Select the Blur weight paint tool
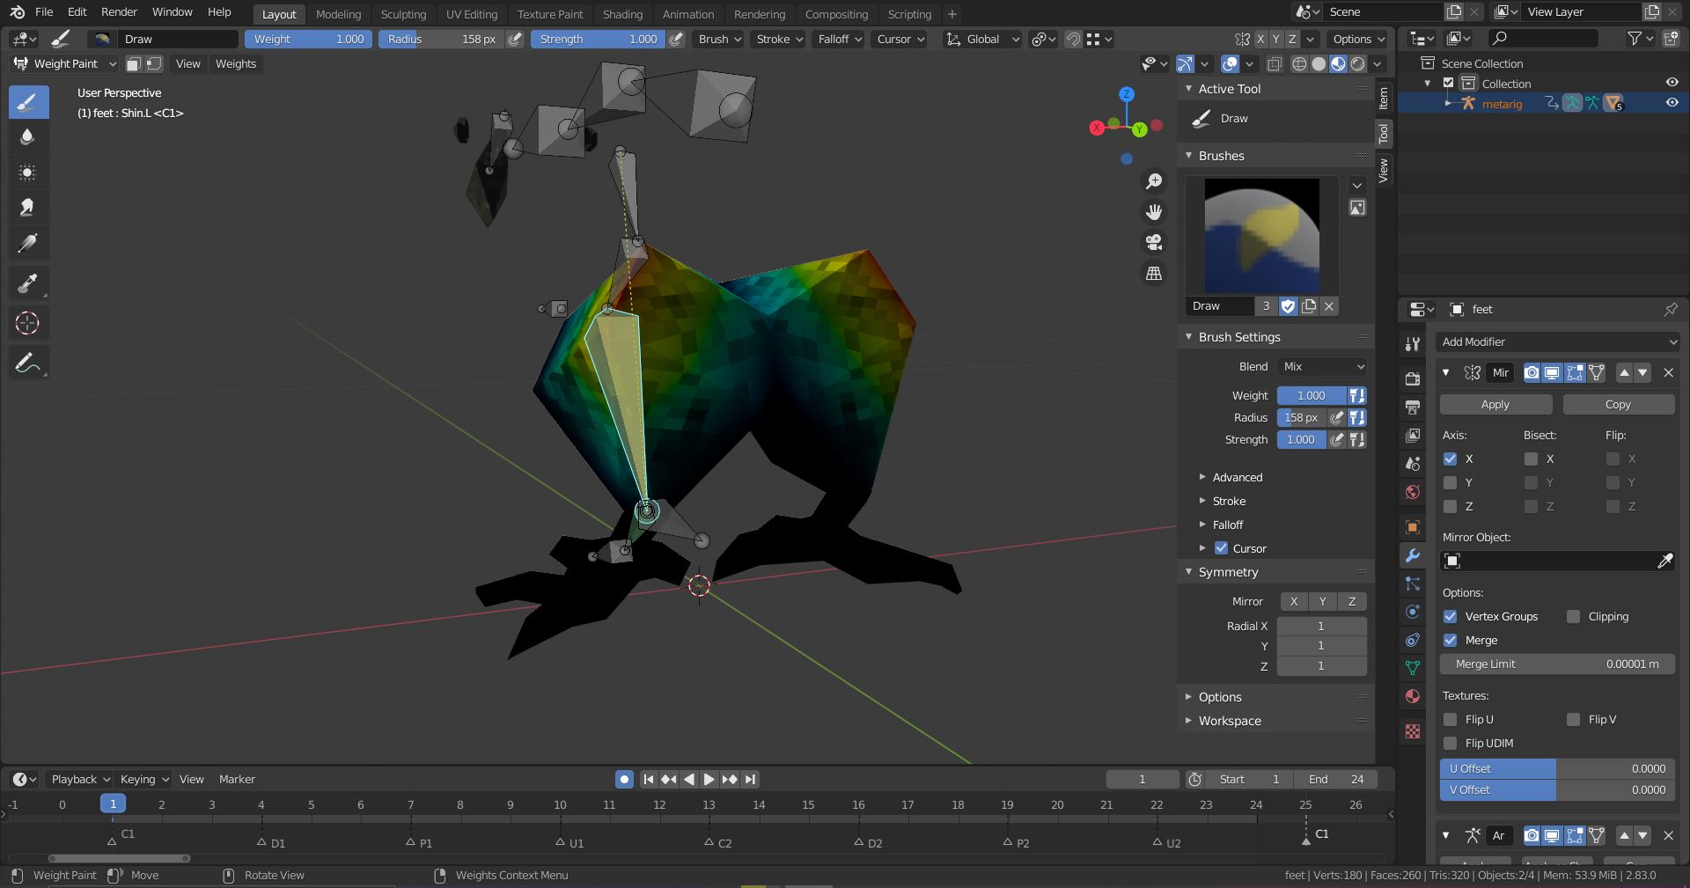The height and width of the screenshot is (888, 1690). pyautogui.click(x=27, y=138)
